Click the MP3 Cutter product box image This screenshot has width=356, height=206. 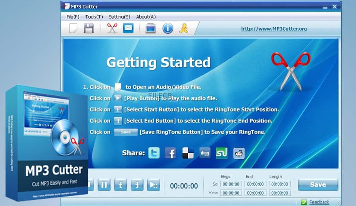point(47,143)
